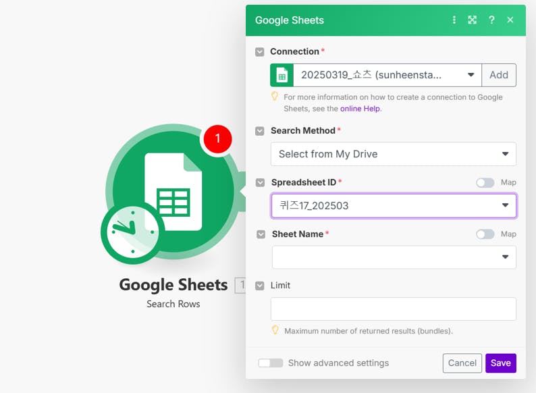The width and height of the screenshot is (536, 393).
Task: Open the online Help link
Action: pyautogui.click(x=360, y=109)
